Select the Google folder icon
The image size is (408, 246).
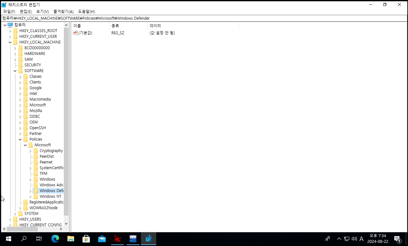click(x=25, y=88)
